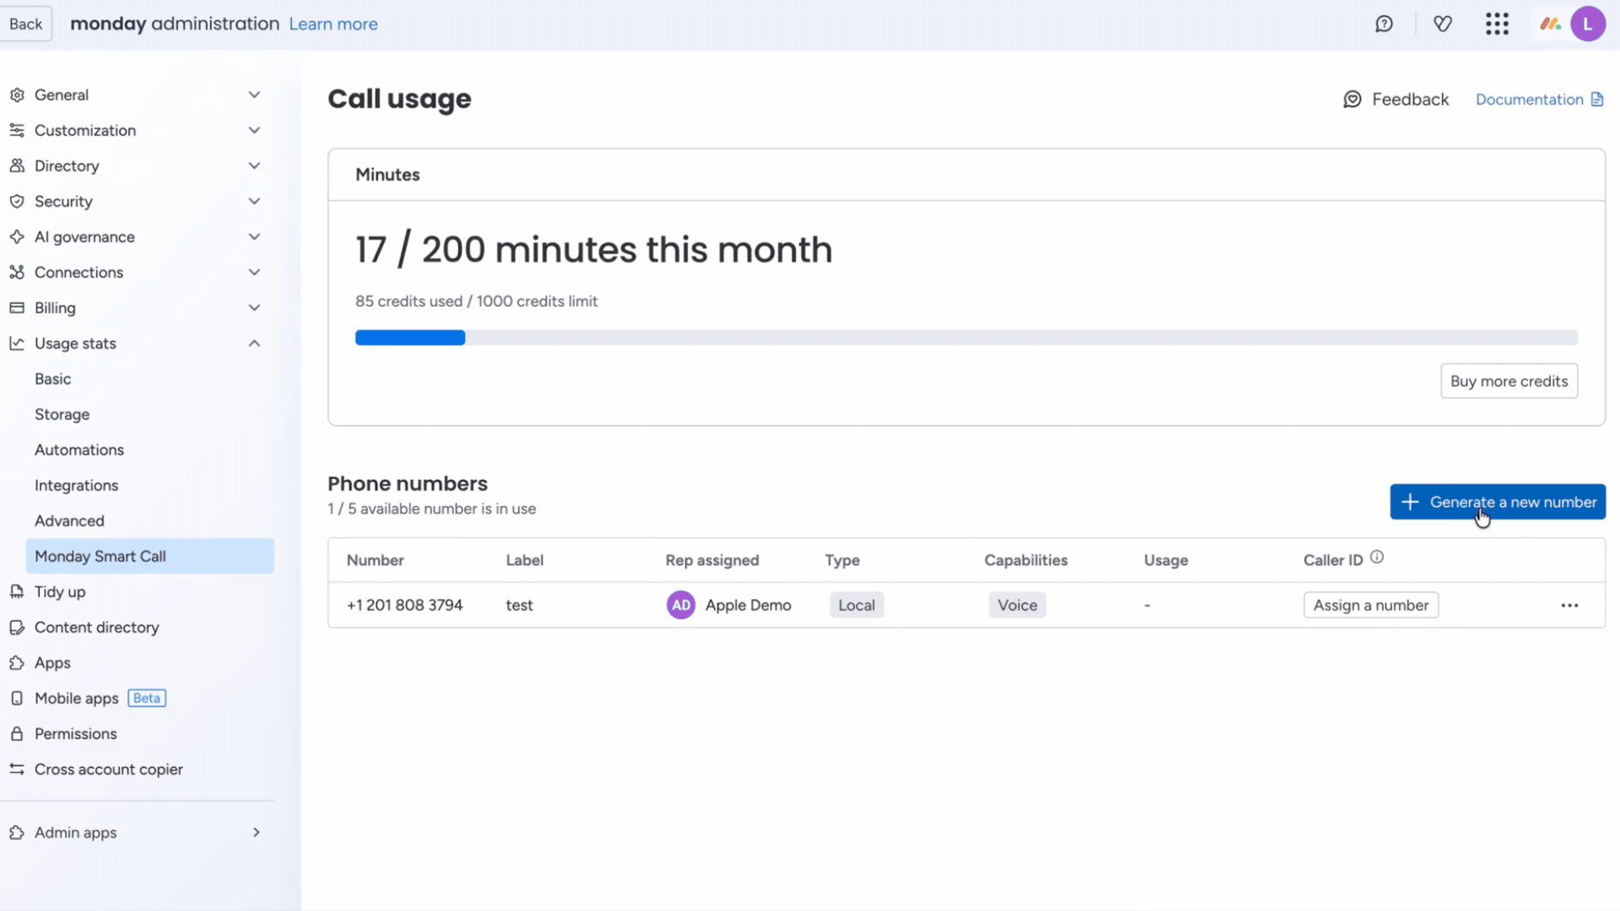The height and width of the screenshot is (911, 1620).
Task: Click the Rep assigned column header
Action: (x=712, y=560)
